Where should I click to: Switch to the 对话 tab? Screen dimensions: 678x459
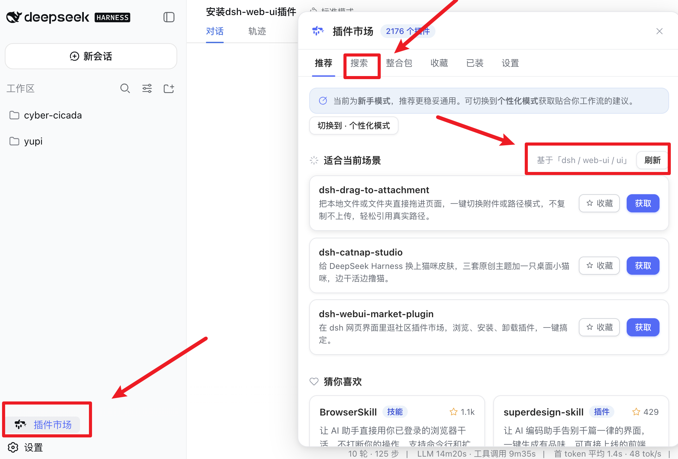tap(215, 31)
